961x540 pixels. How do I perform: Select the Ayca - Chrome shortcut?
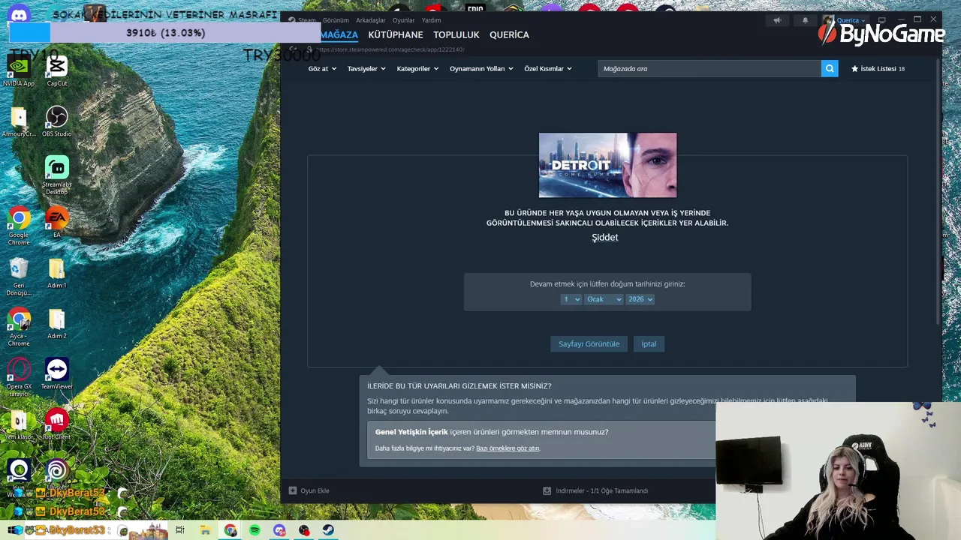pos(19,326)
